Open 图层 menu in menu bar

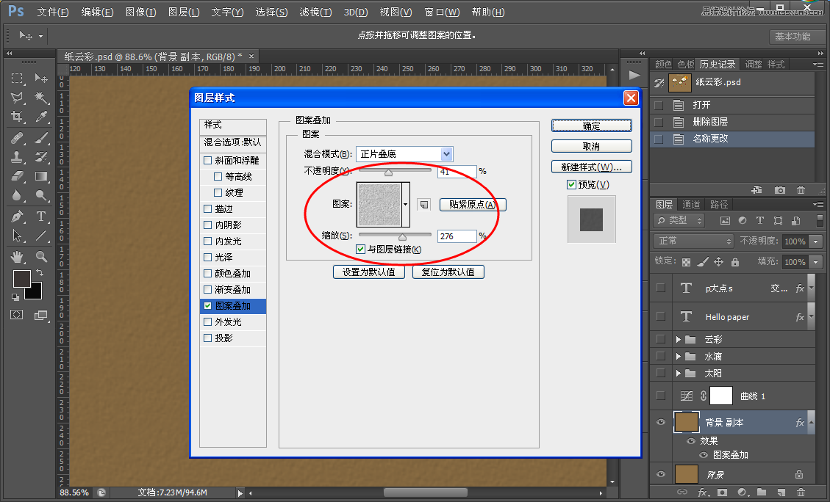pos(184,12)
